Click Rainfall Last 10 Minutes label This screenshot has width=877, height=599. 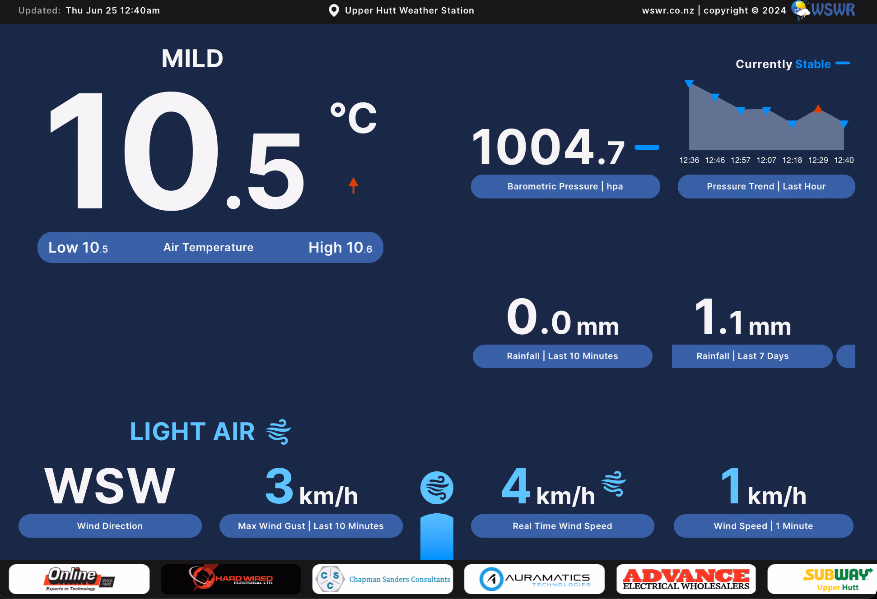coord(562,356)
